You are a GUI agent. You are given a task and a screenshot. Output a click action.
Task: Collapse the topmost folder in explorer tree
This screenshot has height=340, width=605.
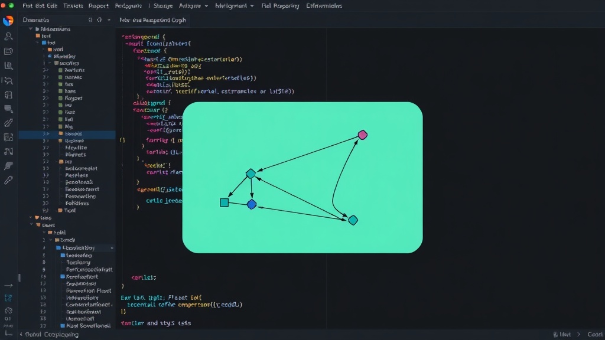[31, 29]
